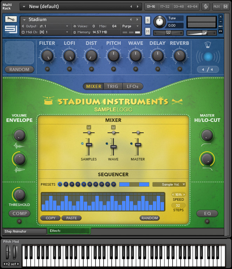Toggle the LOFI effect on
232x269 pixels.
click(x=69, y=69)
